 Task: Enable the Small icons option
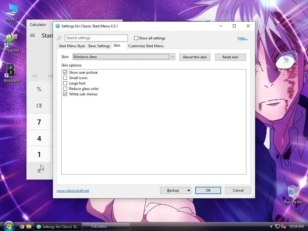[x=65, y=78]
